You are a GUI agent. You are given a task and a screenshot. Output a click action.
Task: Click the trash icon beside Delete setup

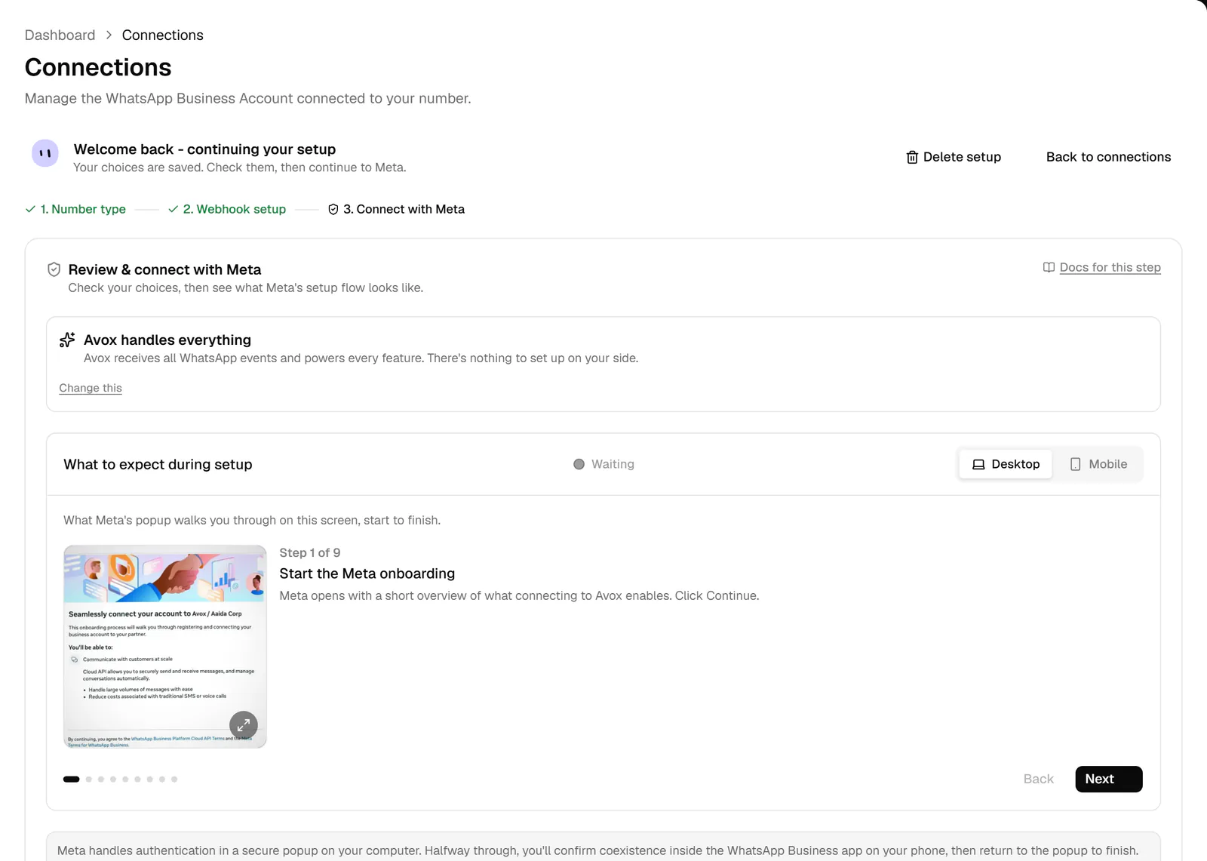click(912, 157)
